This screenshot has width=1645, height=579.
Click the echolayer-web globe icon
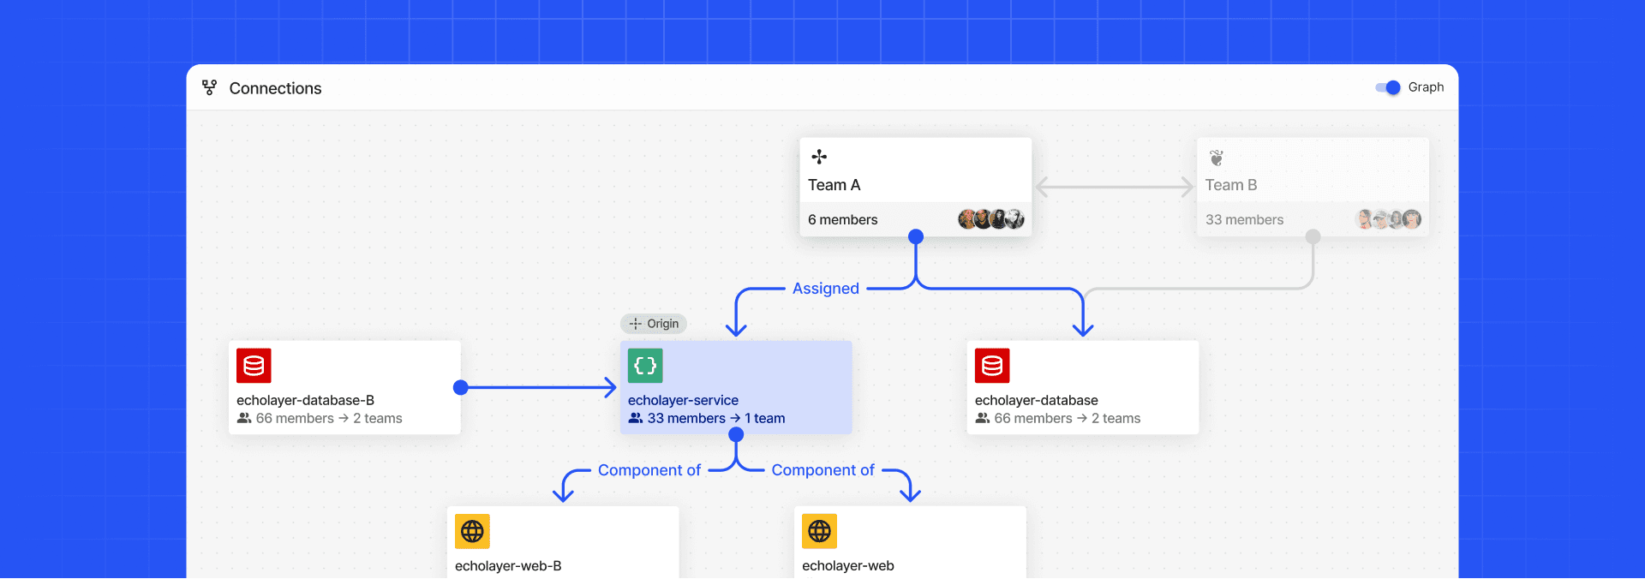819,531
